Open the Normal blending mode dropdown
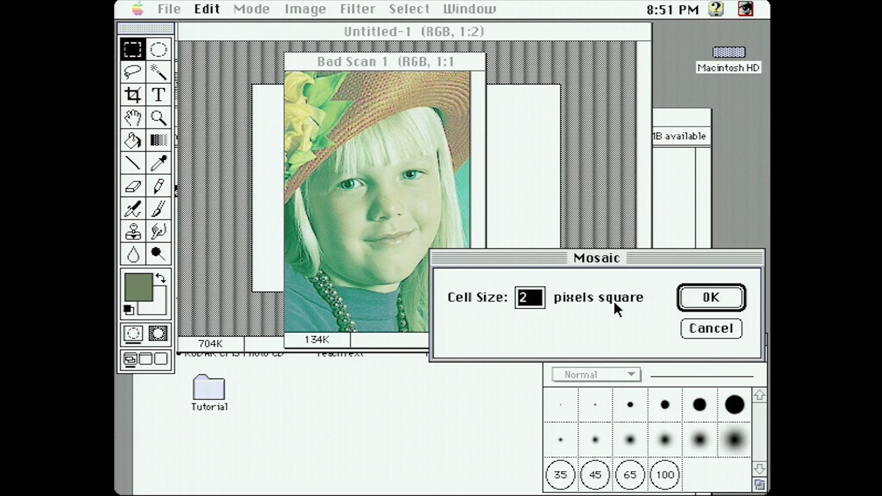This screenshot has height=496, width=882. (596, 375)
